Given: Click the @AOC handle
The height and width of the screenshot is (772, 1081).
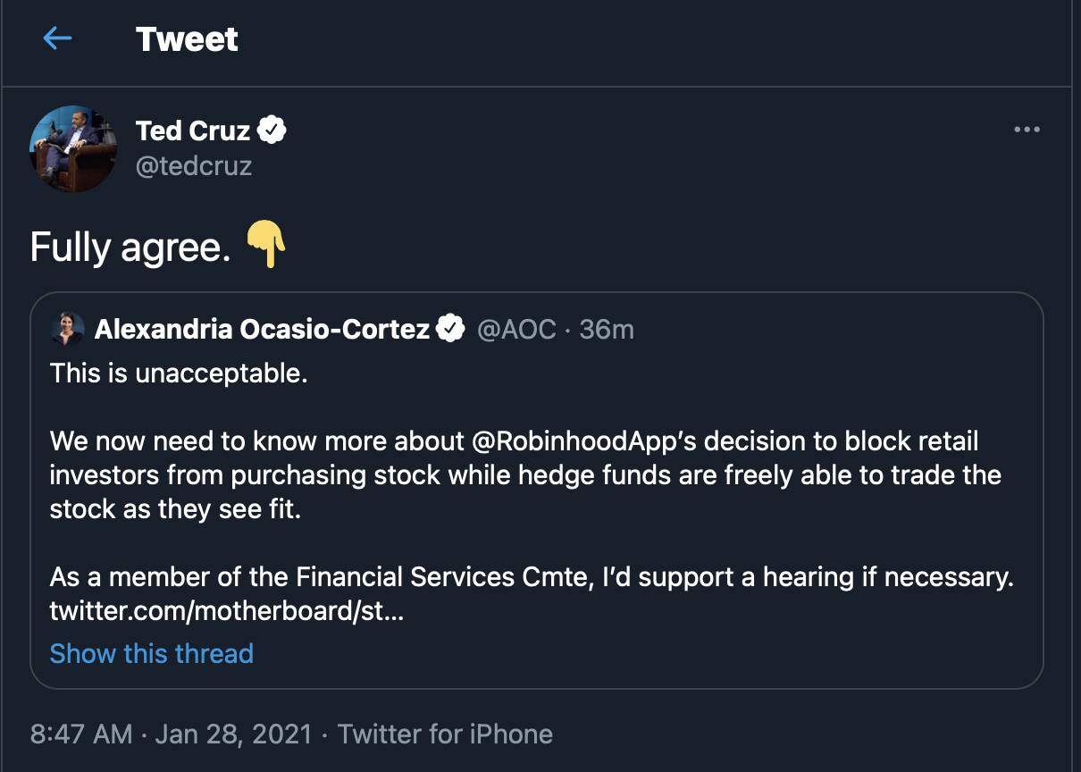Looking at the screenshot, I should pyautogui.click(x=516, y=329).
